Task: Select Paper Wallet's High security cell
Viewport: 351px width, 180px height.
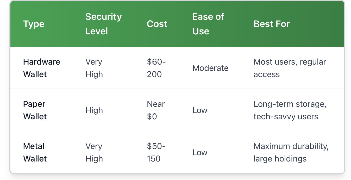Action: pyautogui.click(x=94, y=110)
